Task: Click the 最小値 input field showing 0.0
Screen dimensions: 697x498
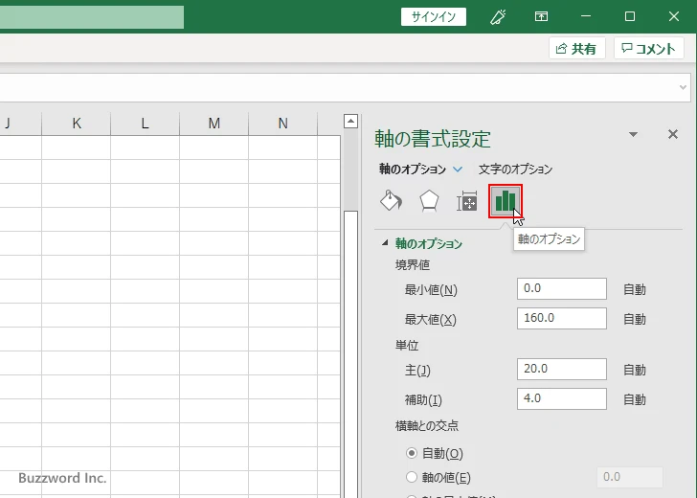Action: (562, 289)
